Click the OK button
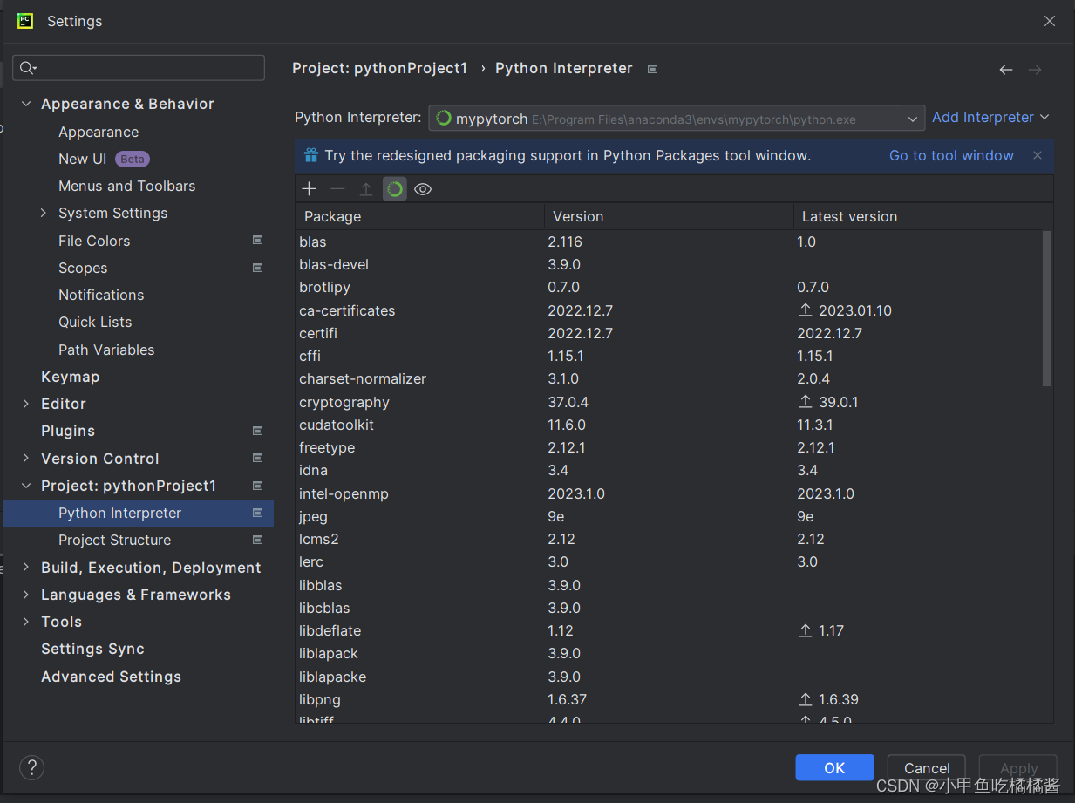 point(834,767)
